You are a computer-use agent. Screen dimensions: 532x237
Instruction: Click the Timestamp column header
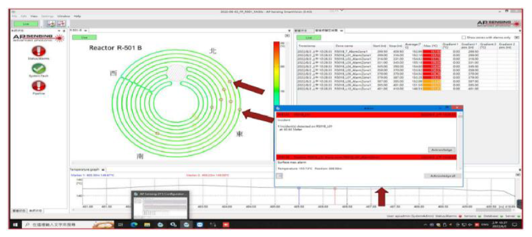[315, 46]
